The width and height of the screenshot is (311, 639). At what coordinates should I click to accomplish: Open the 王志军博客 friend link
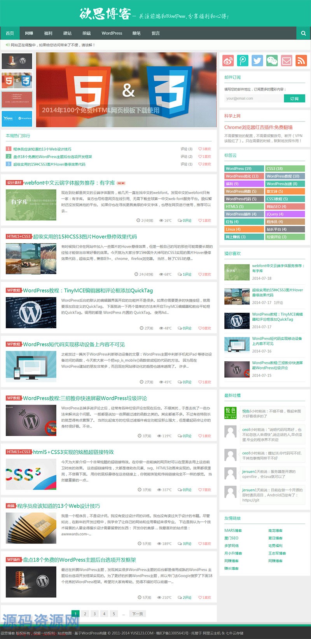tap(277, 553)
